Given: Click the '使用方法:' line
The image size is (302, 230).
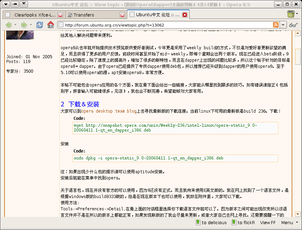Looking at the screenshot, I should point(70,202).
